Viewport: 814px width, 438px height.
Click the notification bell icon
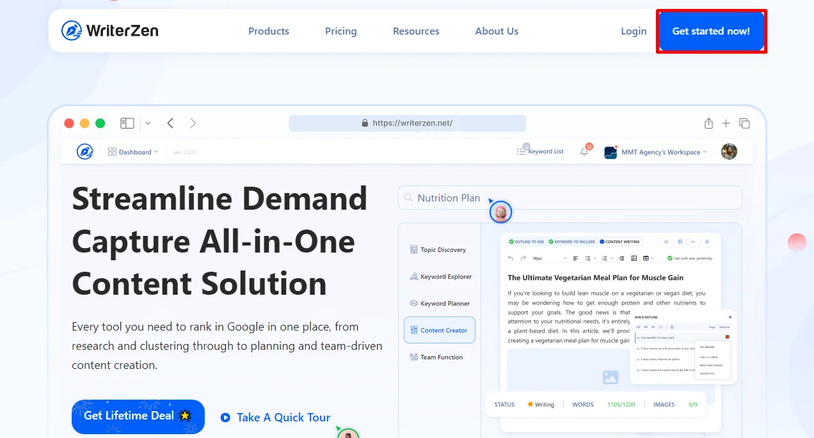[x=584, y=152]
